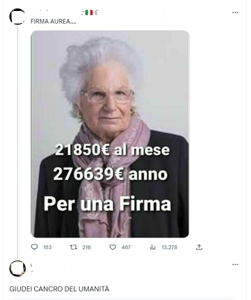
Task: Open the reply's three-dot more menu
Action: click(235, 264)
